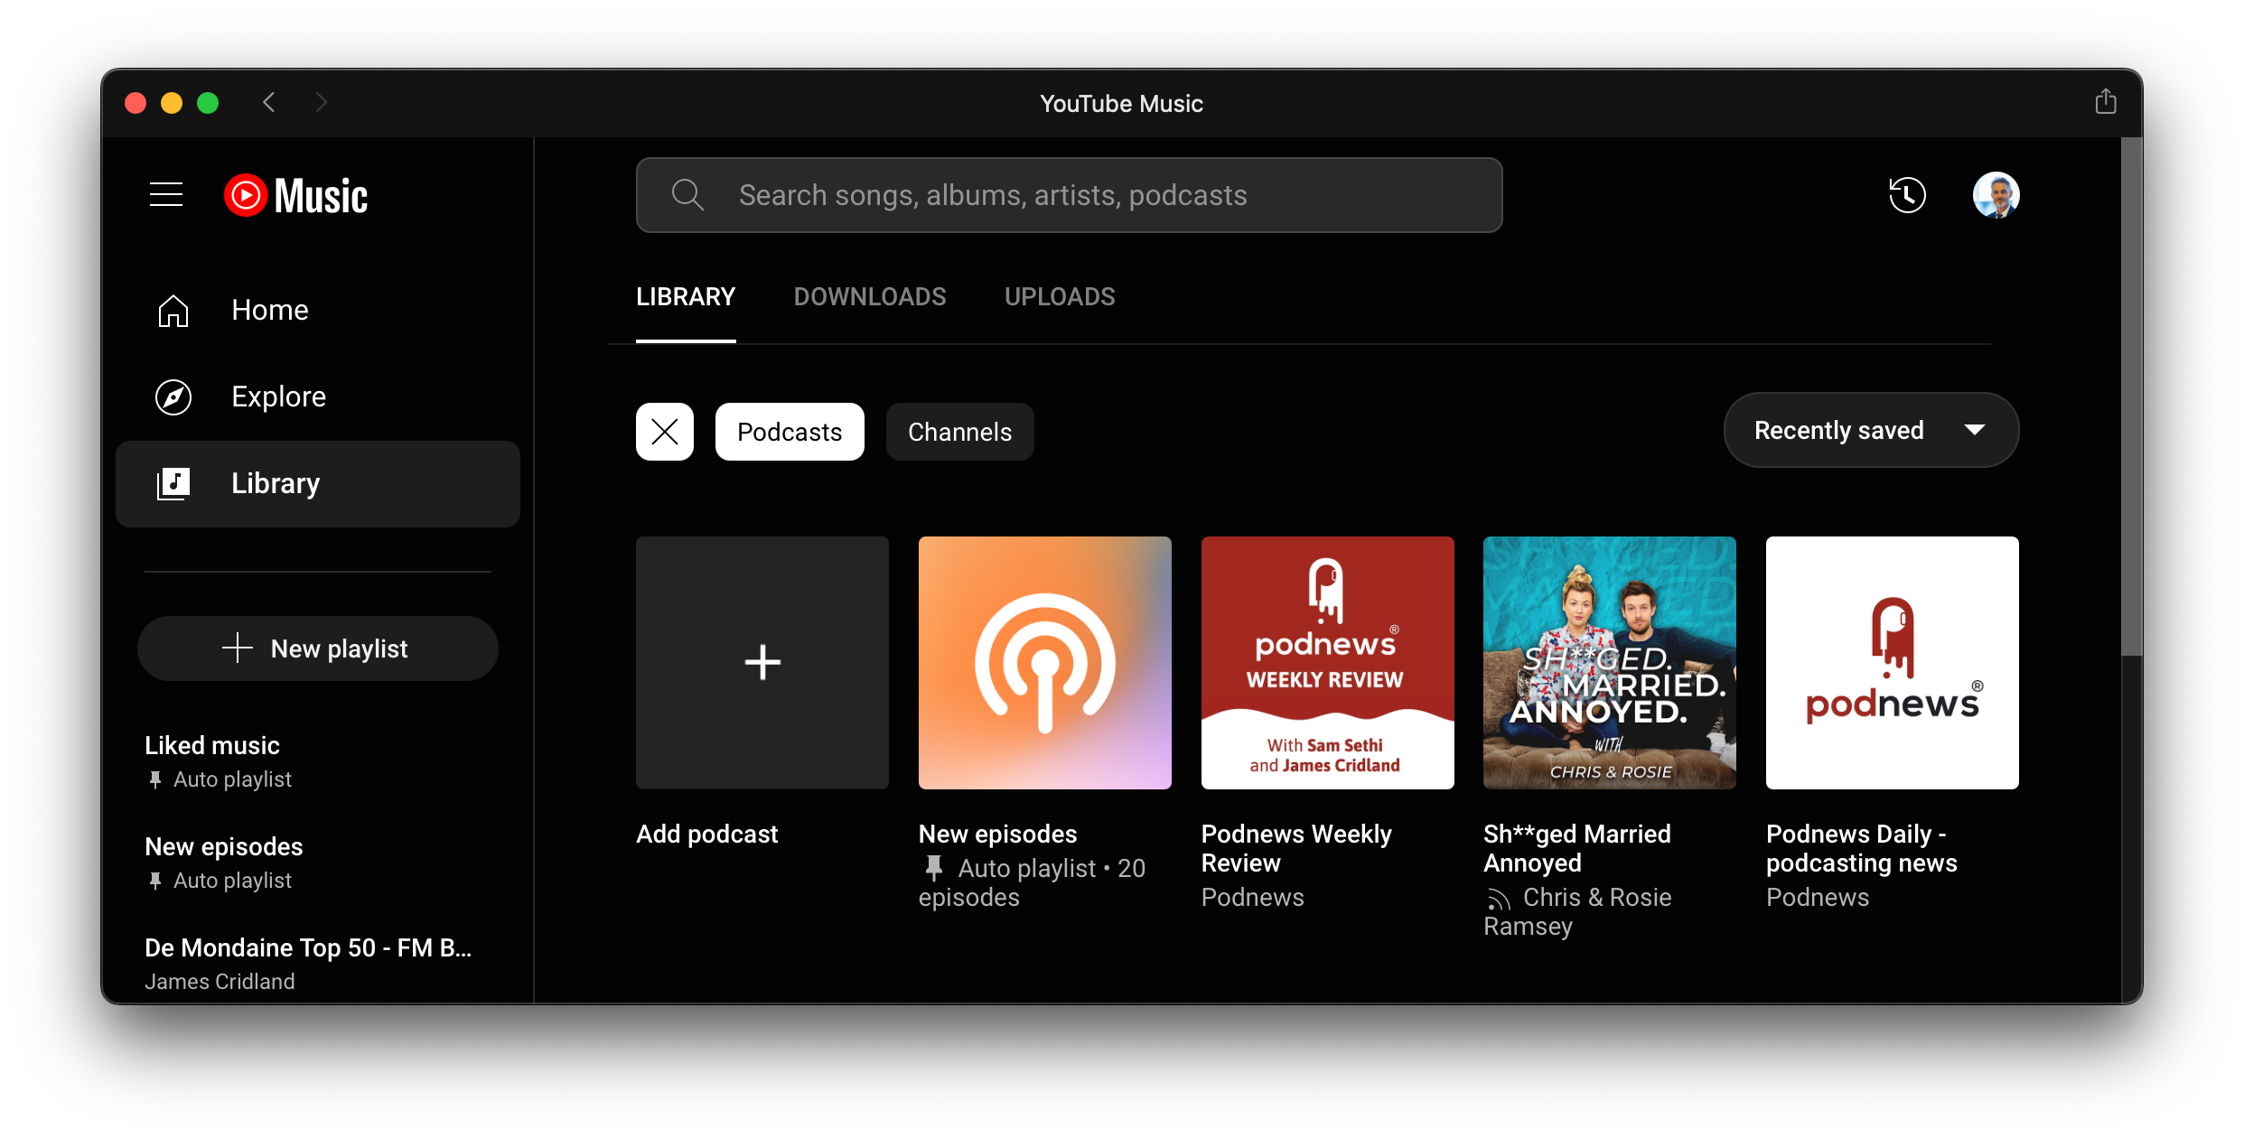Clear filters with the X chip
Viewport: 2244px width, 1138px height.
point(665,432)
